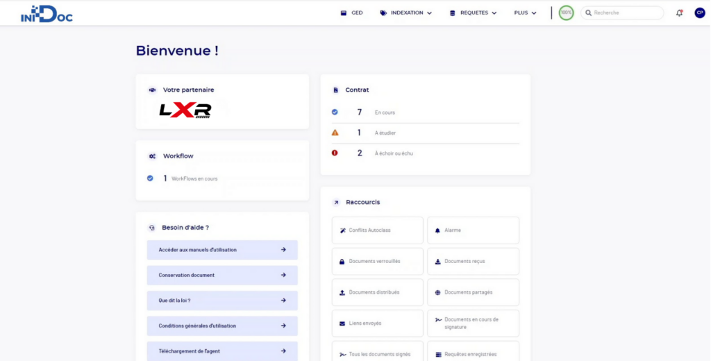Open the CP user avatar menu
This screenshot has height=361, width=711.
(699, 12)
